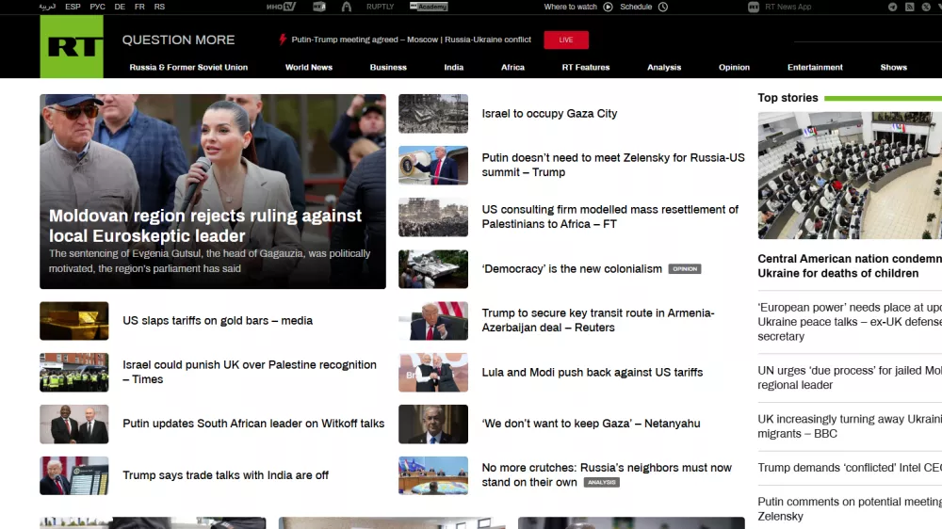Open the World News menu item
The width and height of the screenshot is (942, 529).
pos(309,68)
